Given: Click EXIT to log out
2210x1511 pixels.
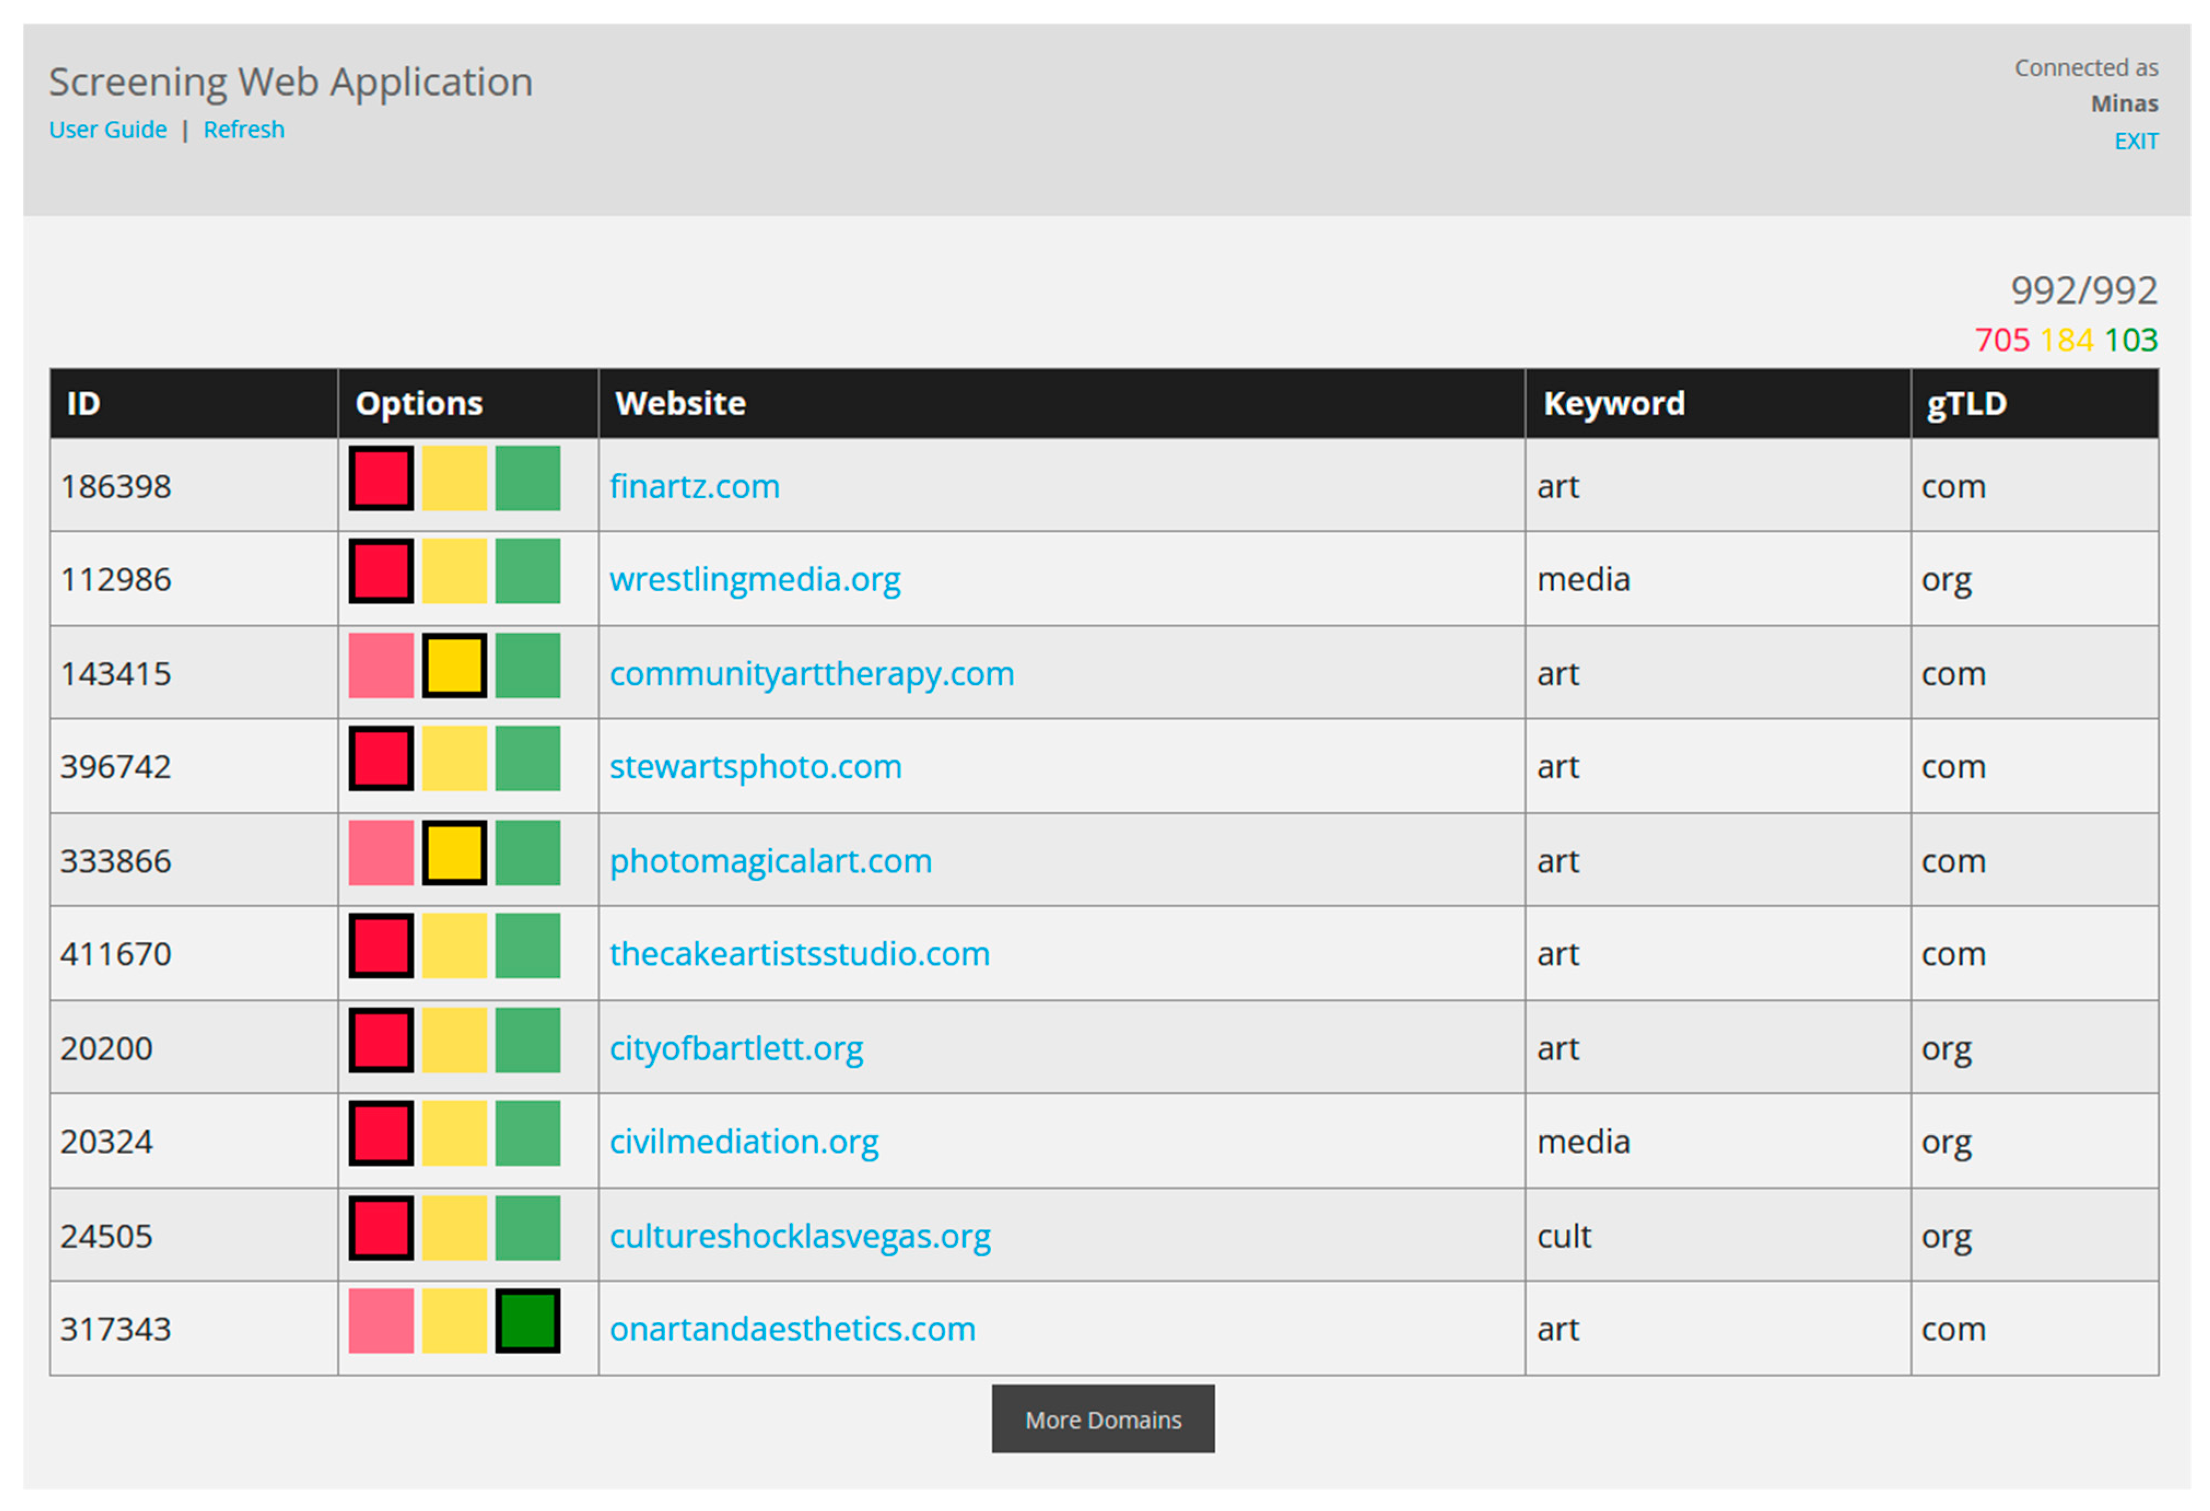Looking at the screenshot, I should click(x=2135, y=142).
